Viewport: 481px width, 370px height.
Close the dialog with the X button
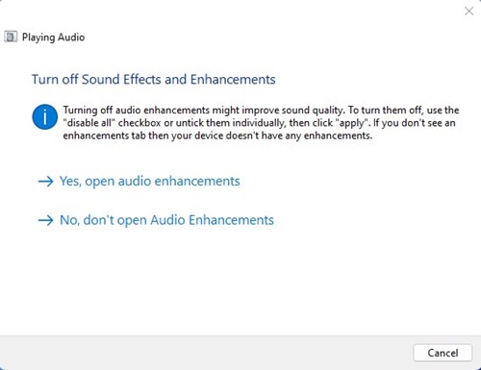pyautogui.click(x=469, y=12)
